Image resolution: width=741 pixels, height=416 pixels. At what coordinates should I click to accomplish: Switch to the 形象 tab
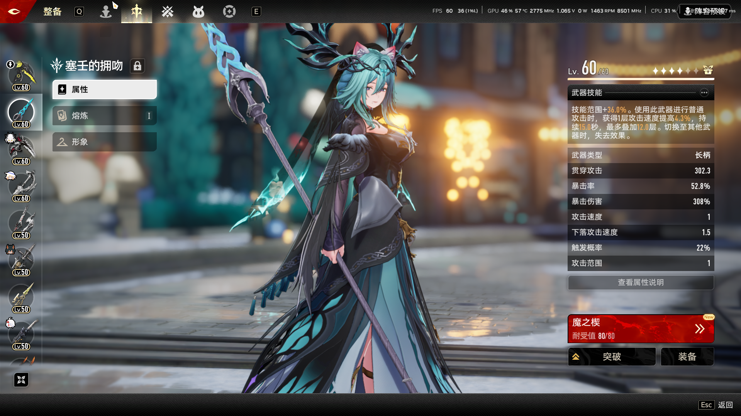pos(104,142)
